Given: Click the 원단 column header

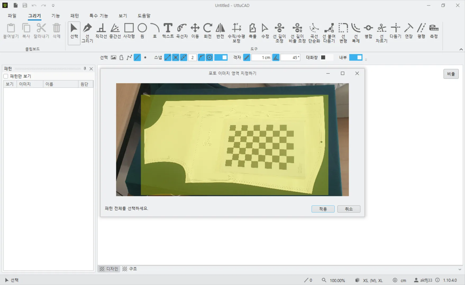Looking at the screenshot, I should tap(86, 84).
